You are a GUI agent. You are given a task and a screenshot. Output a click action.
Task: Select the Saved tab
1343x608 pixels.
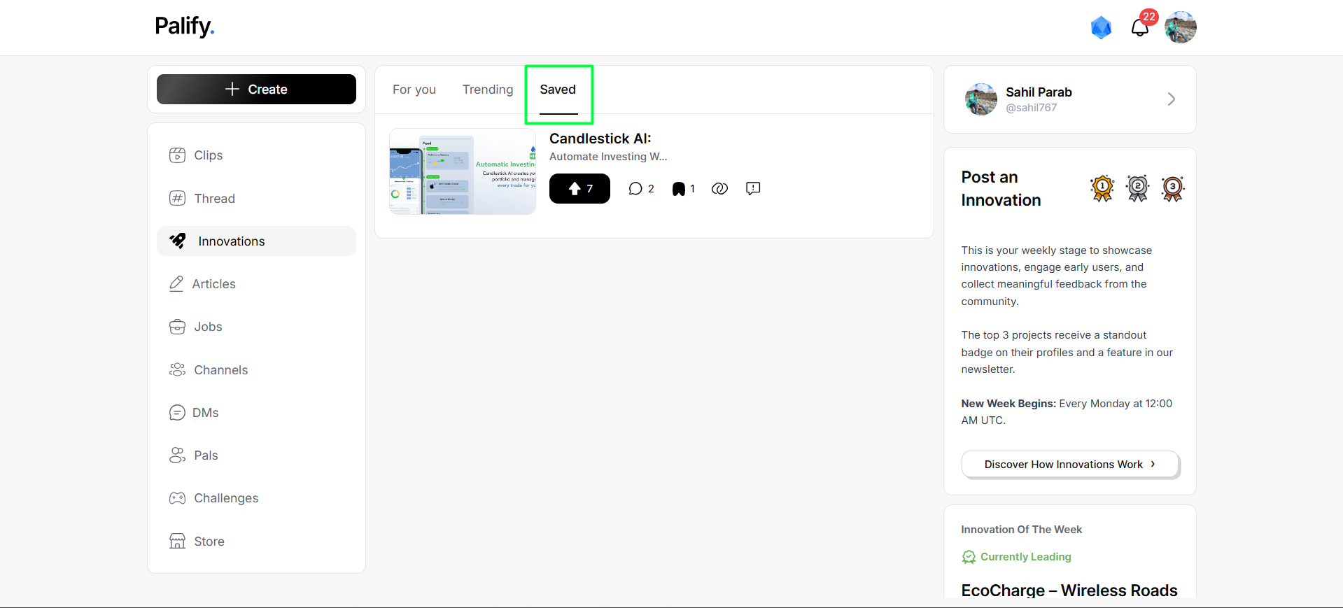click(x=558, y=90)
